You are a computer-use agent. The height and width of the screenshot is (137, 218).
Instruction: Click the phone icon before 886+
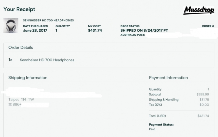(10, 104)
